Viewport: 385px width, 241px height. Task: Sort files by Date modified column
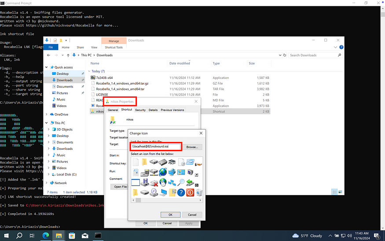[180, 63]
